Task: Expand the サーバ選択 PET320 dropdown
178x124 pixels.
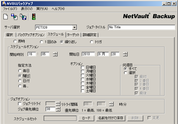Action: tap(74, 27)
